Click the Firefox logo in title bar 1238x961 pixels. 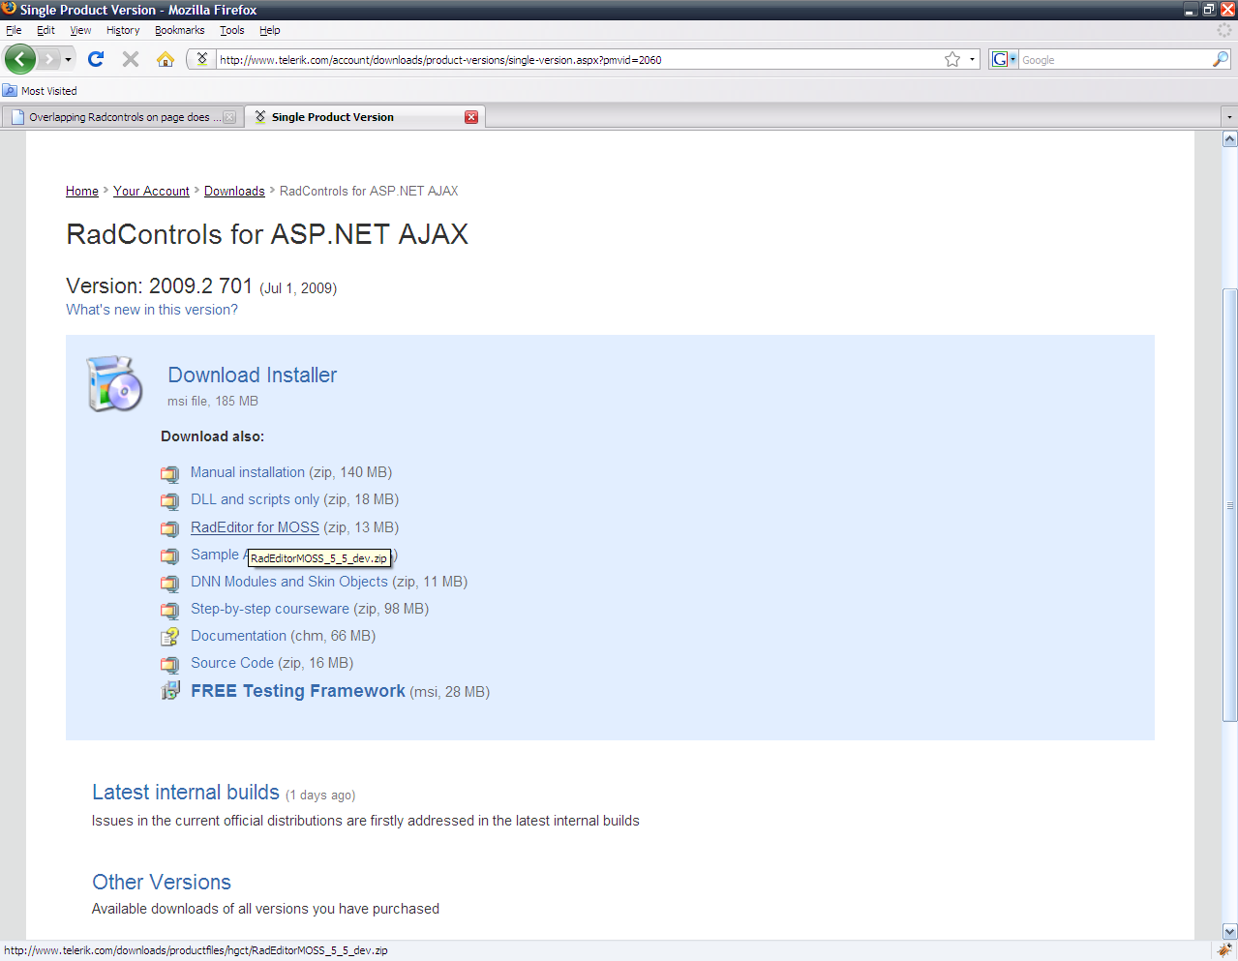pyautogui.click(x=9, y=9)
